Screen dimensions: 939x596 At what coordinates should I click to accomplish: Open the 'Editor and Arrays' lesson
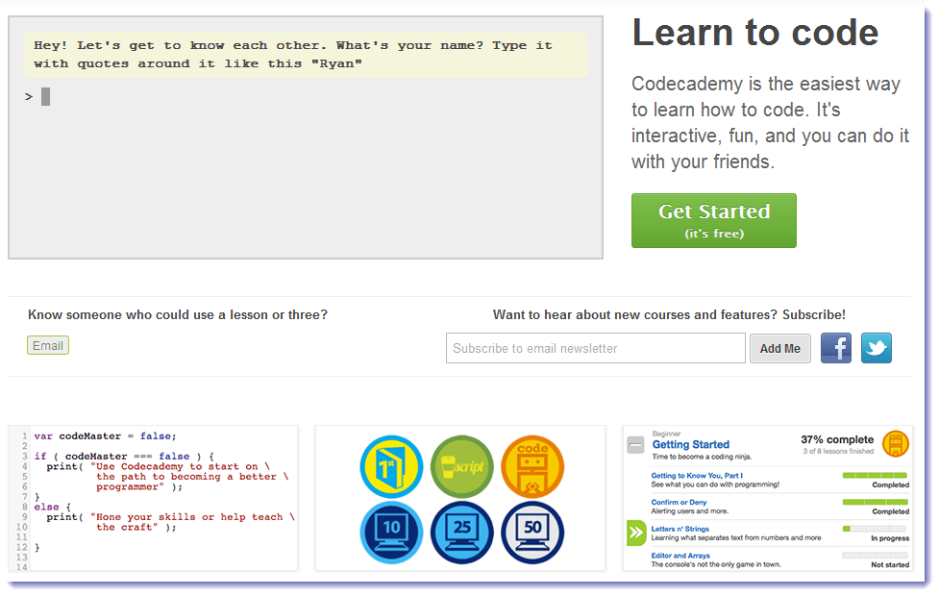680,556
